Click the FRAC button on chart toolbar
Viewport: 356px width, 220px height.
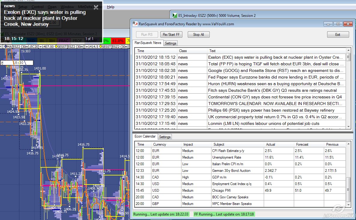(63, 41)
